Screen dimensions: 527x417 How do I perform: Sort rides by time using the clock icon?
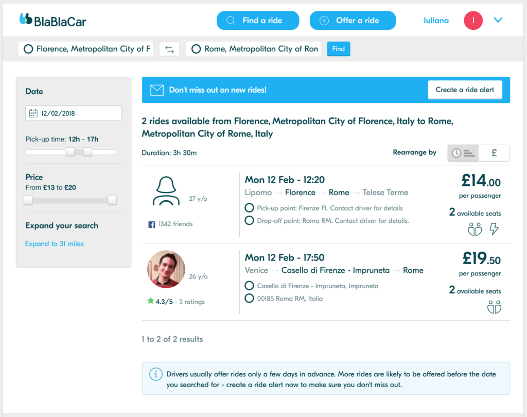(463, 153)
